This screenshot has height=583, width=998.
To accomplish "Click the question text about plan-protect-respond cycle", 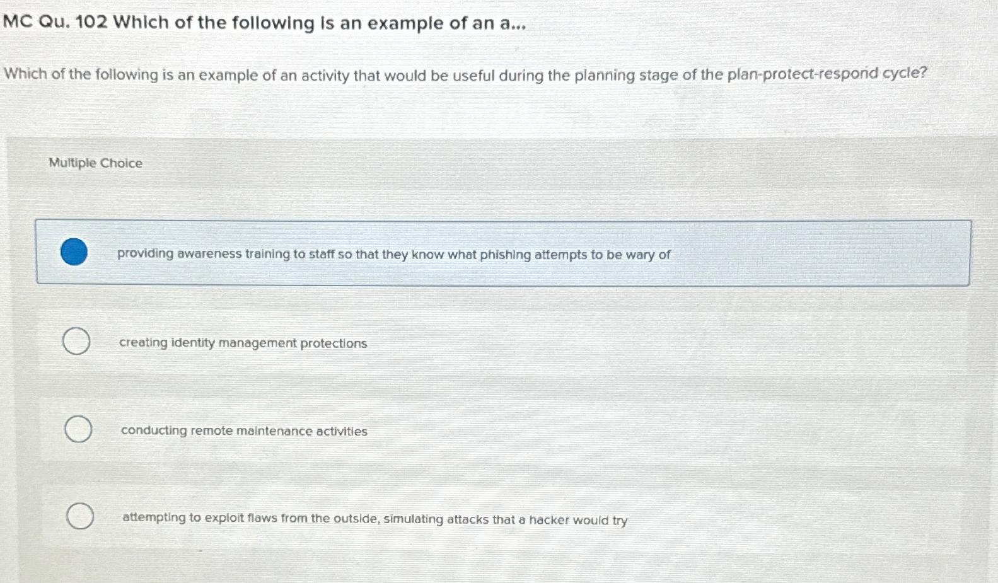I will [x=465, y=75].
